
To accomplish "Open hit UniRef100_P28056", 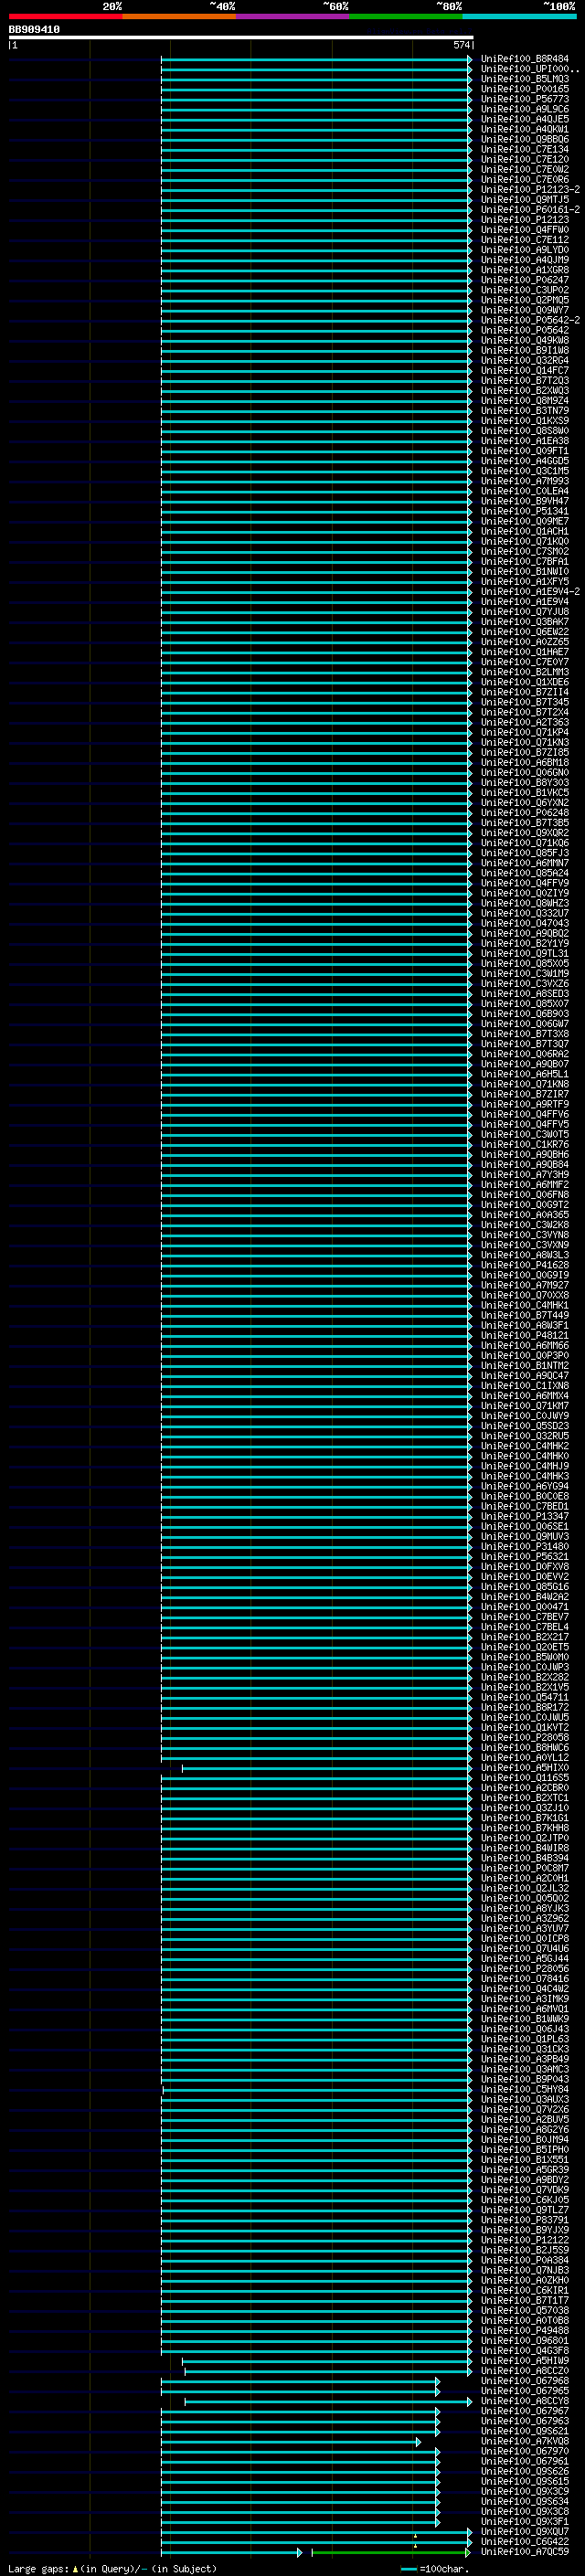I will click(525, 1968).
